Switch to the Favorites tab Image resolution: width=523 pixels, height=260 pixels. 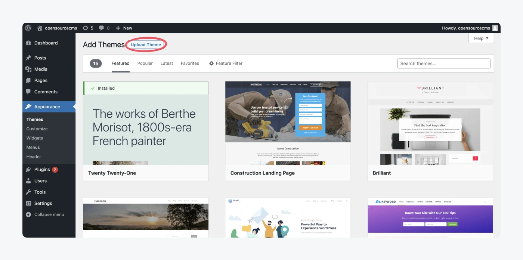[190, 64]
